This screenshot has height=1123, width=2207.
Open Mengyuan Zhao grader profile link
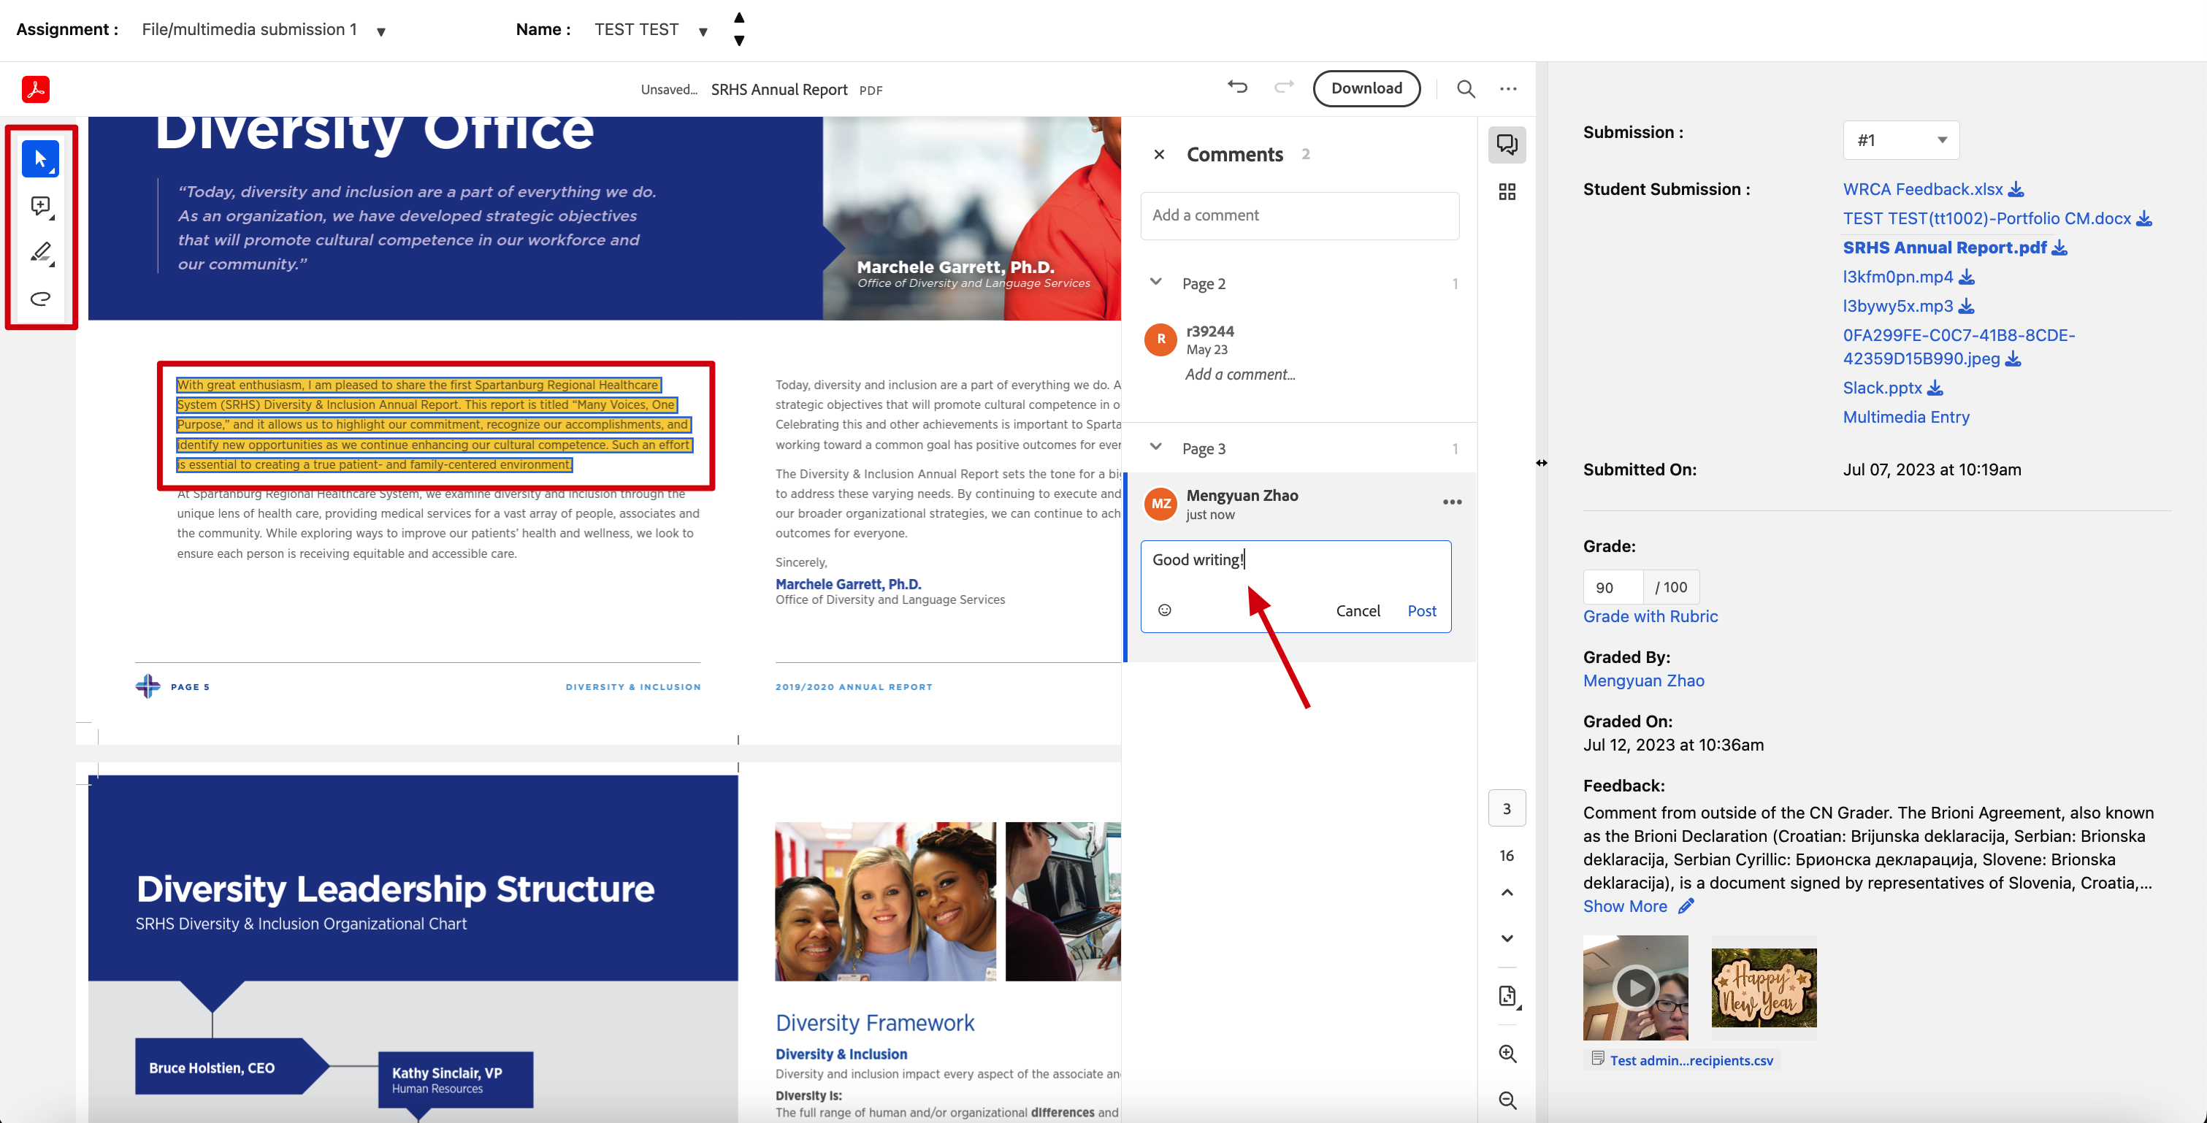(1643, 680)
